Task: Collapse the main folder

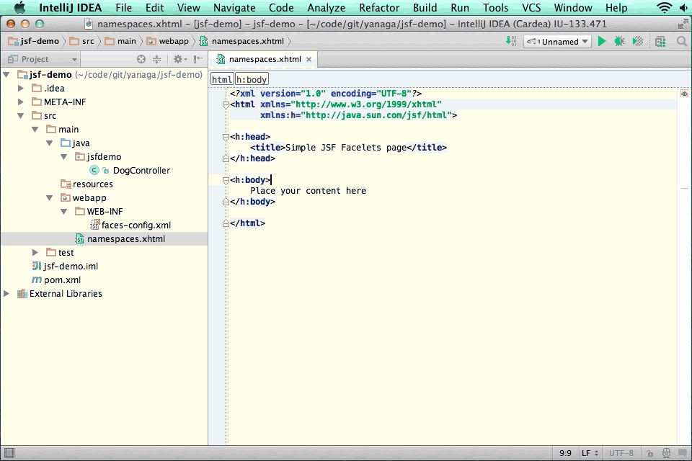Action: 35,129
